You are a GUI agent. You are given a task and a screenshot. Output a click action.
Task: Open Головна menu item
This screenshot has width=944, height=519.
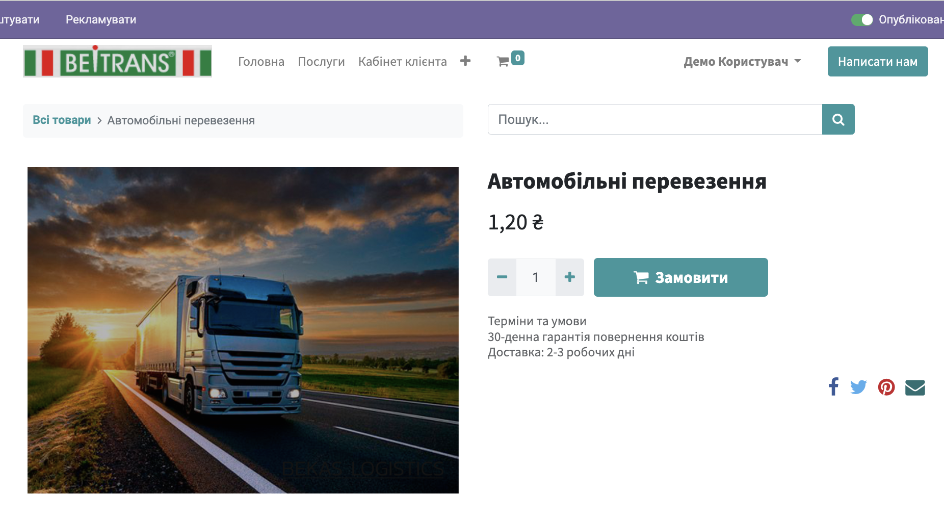[261, 62]
